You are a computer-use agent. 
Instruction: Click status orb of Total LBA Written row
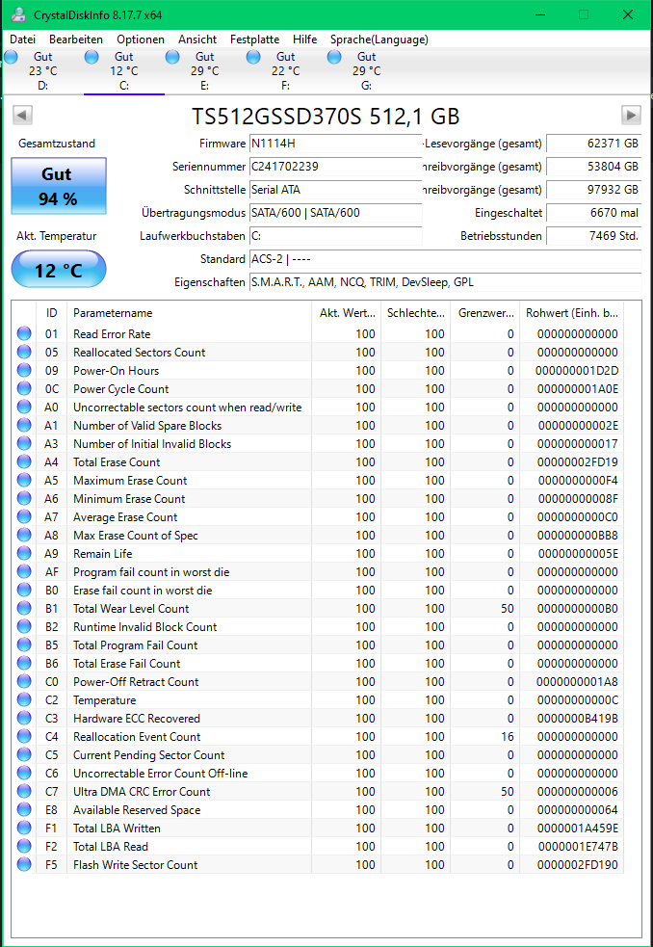(x=24, y=828)
